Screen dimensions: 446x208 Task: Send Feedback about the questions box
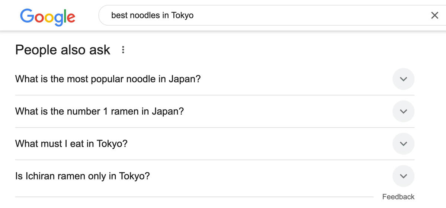pos(398,197)
